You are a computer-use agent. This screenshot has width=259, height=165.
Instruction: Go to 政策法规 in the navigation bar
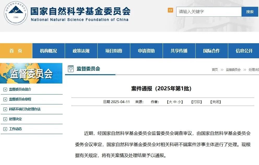click(x=81, y=51)
